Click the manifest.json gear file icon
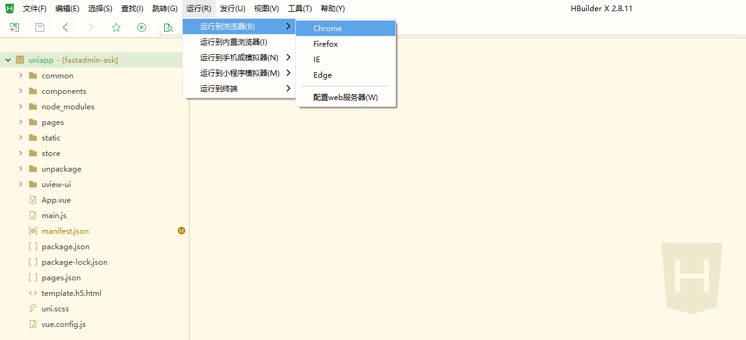This screenshot has height=340, width=746. [33, 231]
